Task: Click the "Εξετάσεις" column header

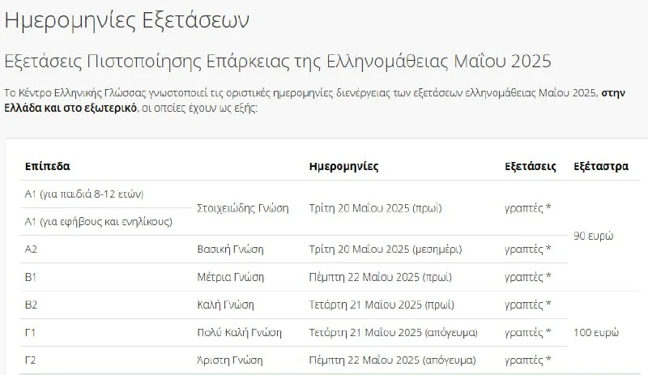Action: [x=530, y=166]
